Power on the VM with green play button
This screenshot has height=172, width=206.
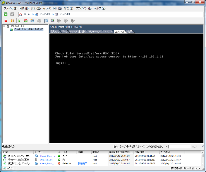coord(19,21)
